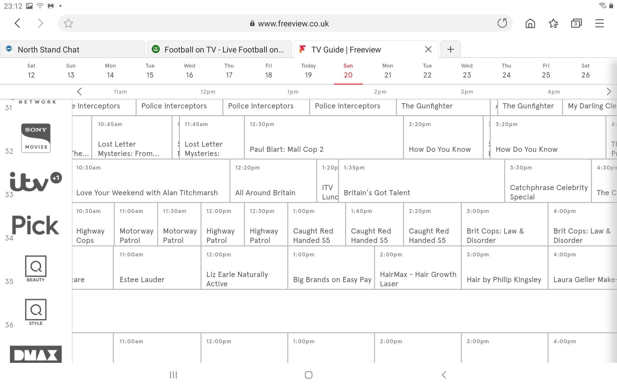Open ITV +1 channel logo
Viewport: 617px width, 386px height.
click(36, 181)
